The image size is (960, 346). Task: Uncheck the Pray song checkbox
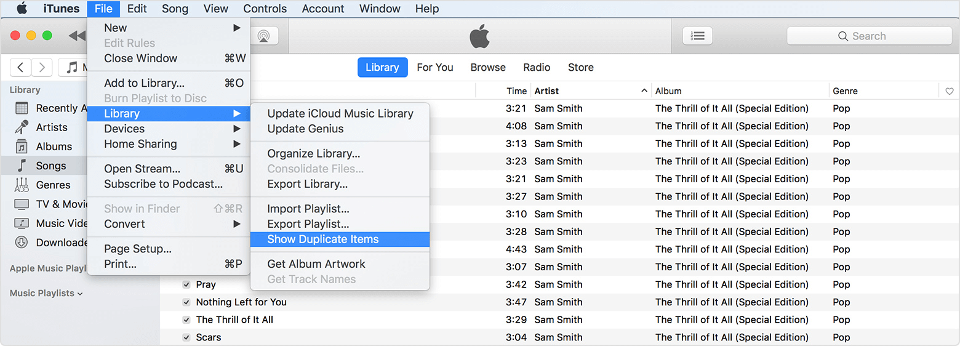click(x=186, y=284)
